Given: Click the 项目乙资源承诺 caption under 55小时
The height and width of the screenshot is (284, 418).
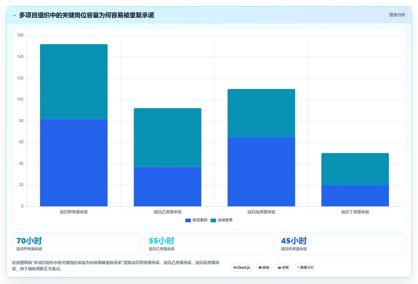Looking at the screenshot, I should [162, 249].
